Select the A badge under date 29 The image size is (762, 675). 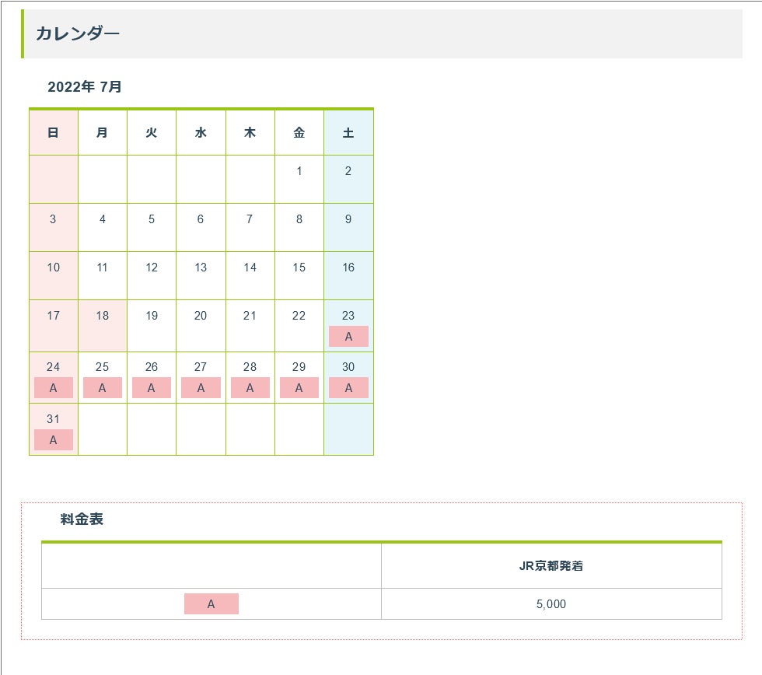coord(299,388)
